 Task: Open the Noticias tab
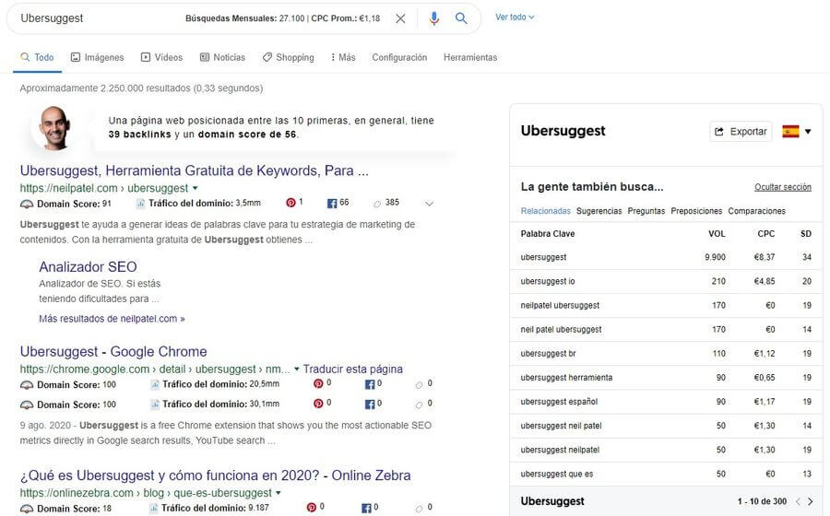(x=222, y=57)
